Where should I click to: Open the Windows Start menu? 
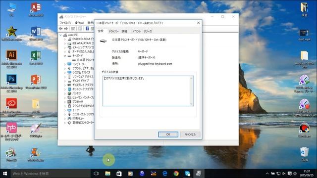[x=5, y=174]
